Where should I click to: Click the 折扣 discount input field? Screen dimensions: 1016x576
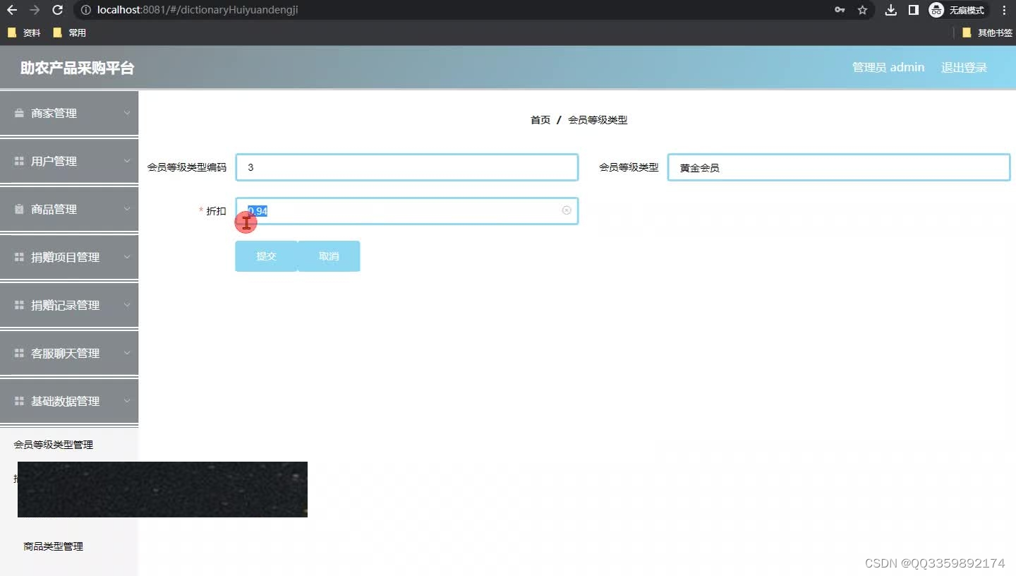tap(407, 211)
